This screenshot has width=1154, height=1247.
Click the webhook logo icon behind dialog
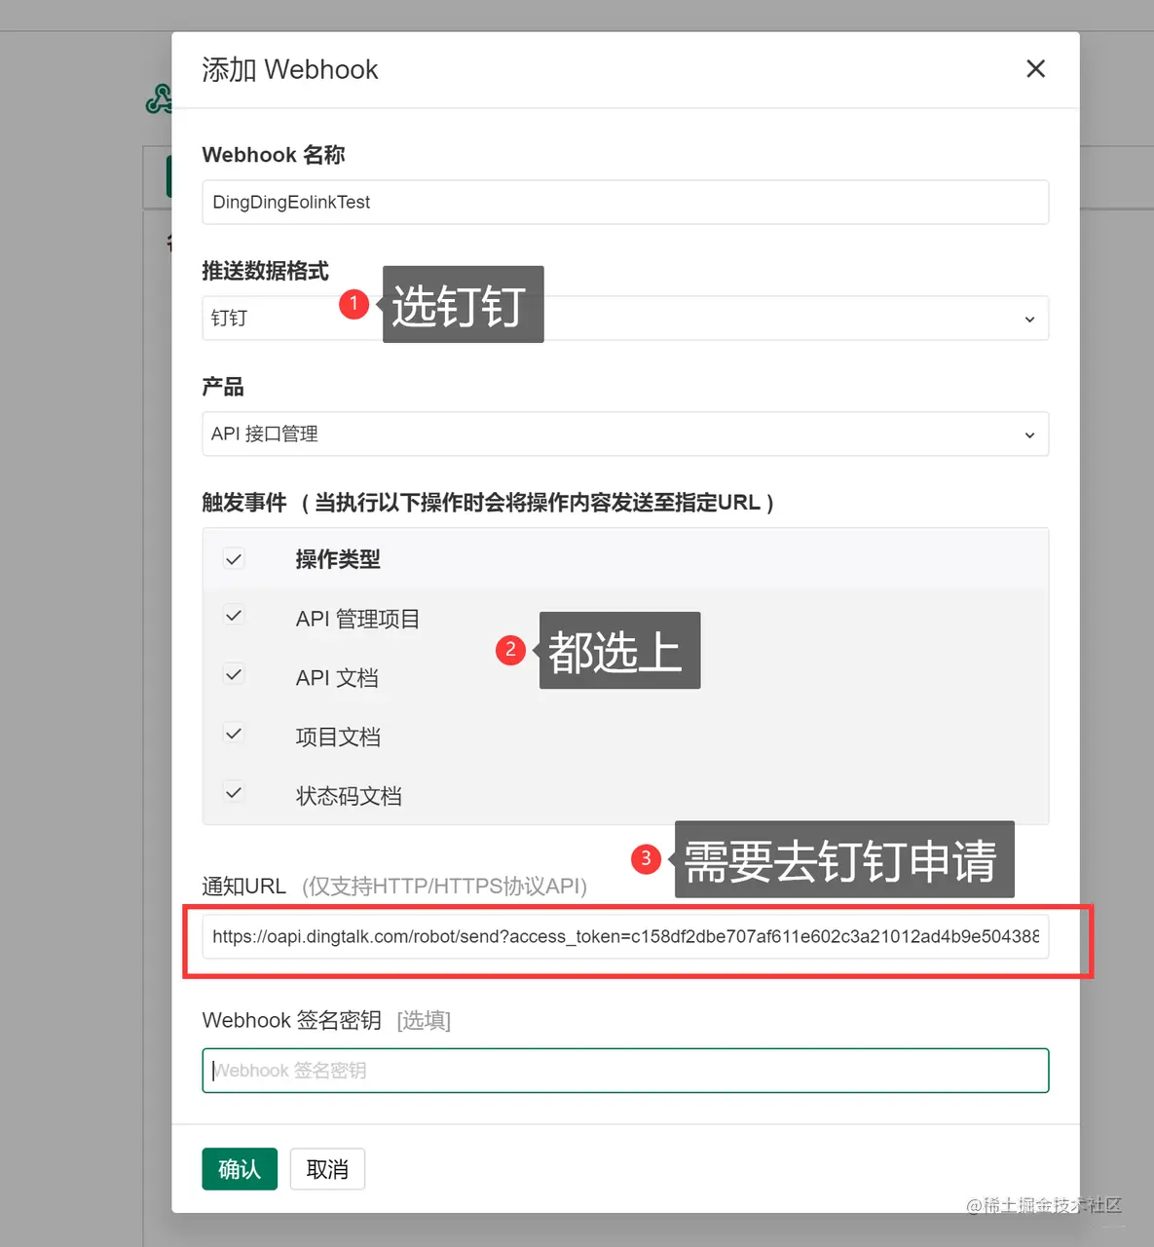point(159,99)
